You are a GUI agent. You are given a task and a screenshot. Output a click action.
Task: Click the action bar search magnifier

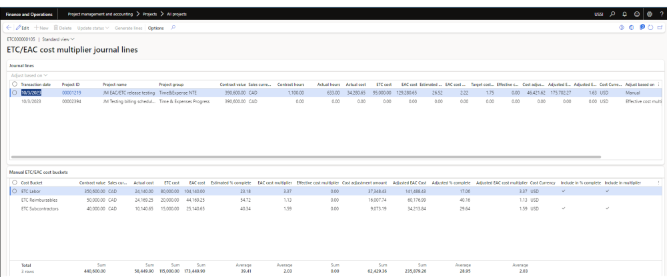pos(173,28)
